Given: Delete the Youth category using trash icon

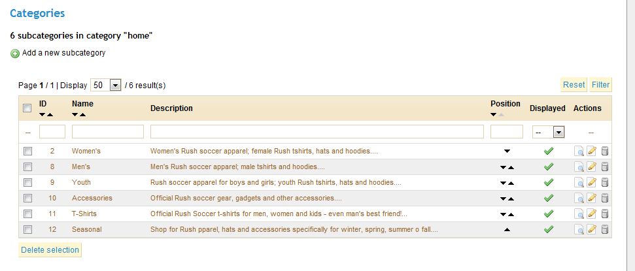Looking at the screenshot, I should coord(605,182).
